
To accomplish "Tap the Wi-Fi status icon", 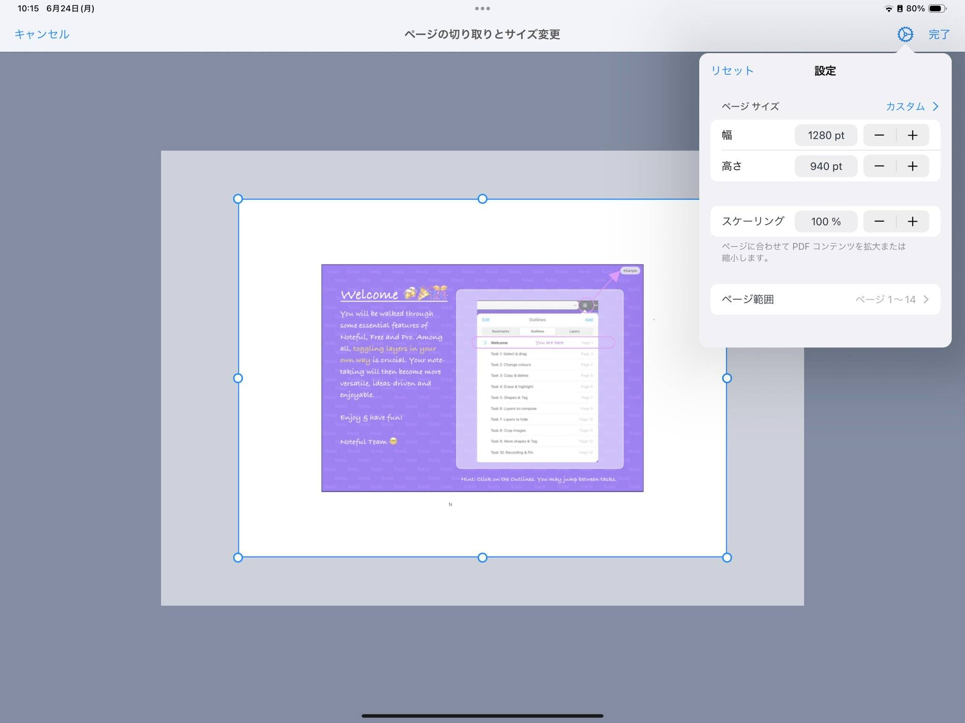I will tap(889, 8).
